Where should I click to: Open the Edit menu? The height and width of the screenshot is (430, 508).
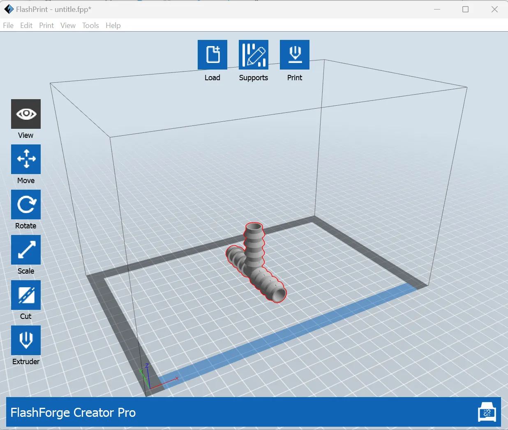(26, 26)
